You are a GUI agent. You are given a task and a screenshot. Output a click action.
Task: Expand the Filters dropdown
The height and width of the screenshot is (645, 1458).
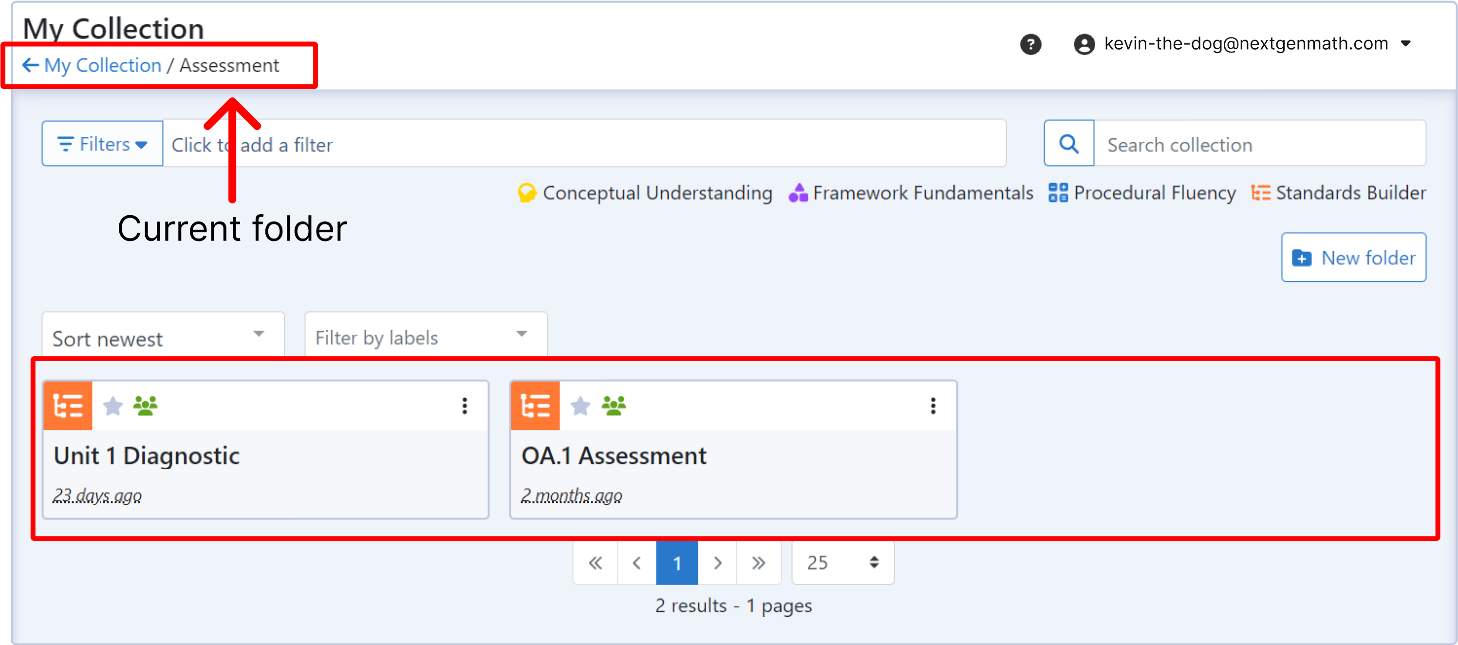[x=102, y=144]
